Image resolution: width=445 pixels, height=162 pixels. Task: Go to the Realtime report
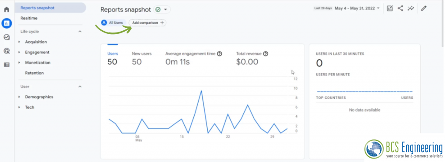[x=29, y=18]
